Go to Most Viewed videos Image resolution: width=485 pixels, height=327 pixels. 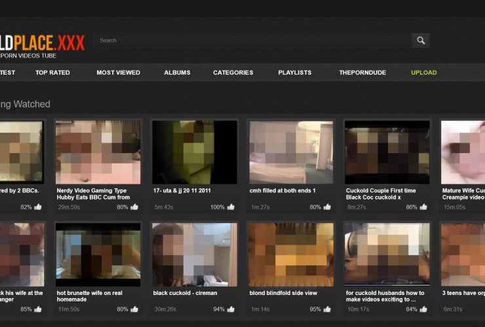(118, 73)
